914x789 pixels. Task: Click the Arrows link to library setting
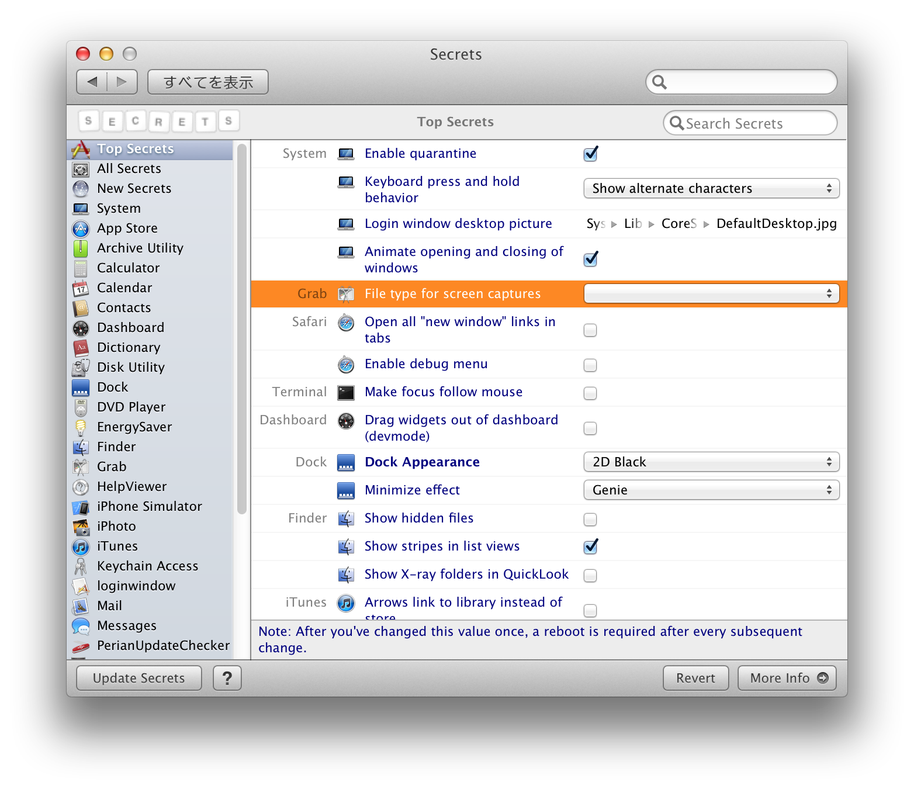(463, 608)
